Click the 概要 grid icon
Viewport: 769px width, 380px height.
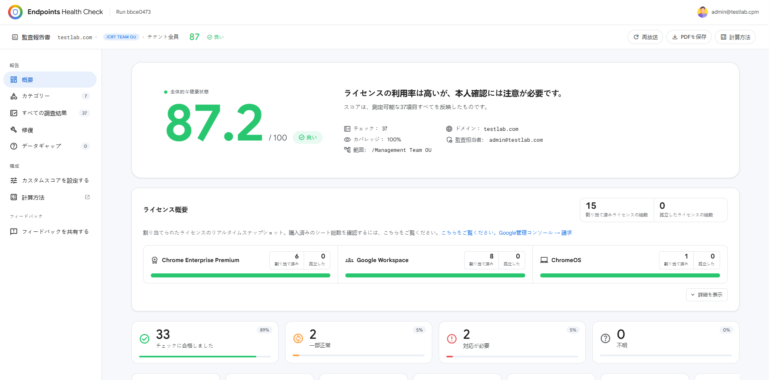14,80
